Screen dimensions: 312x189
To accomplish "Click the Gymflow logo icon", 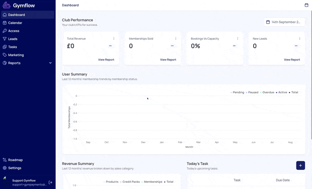I will pyautogui.click(x=7, y=5).
